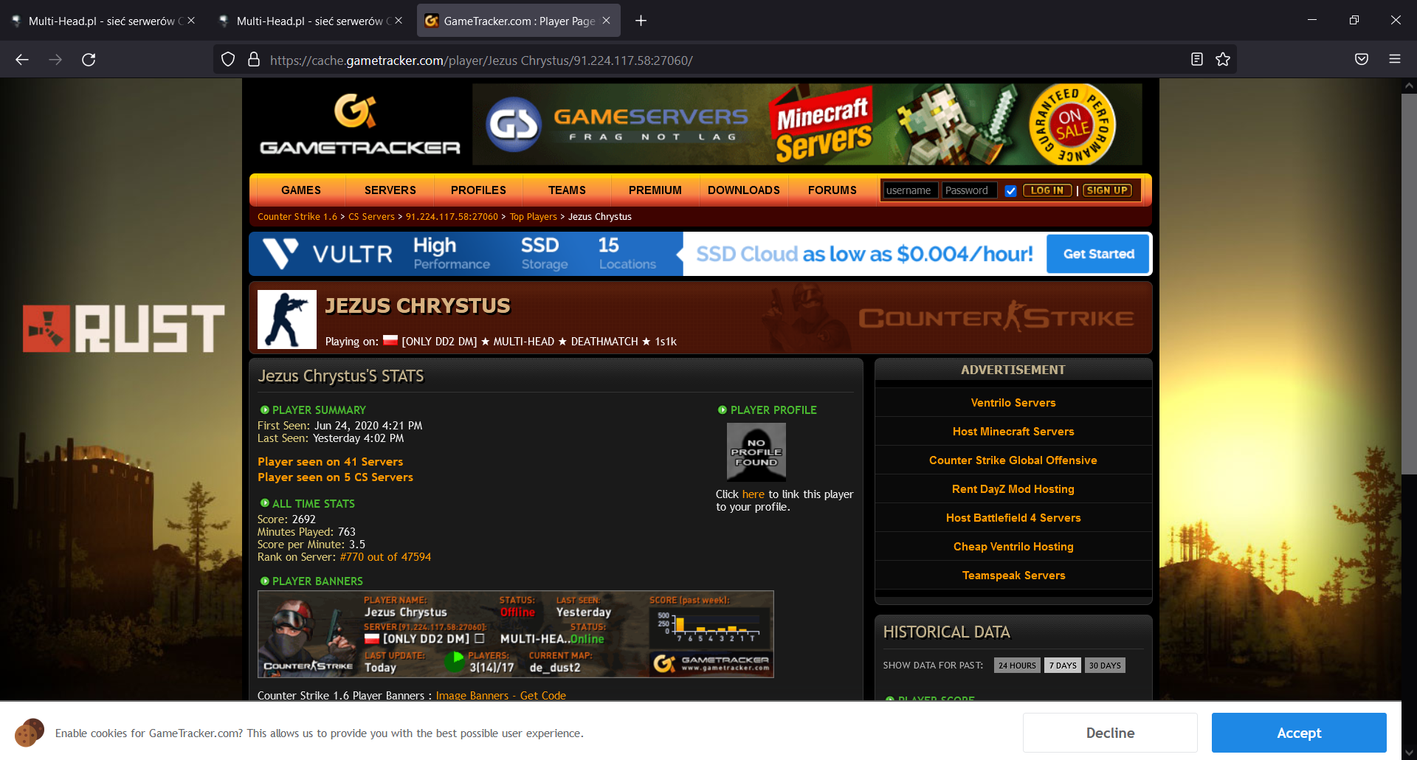This screenshot has height=760, width=1417.
Task: Click the username input field
Action: point(910,190)
